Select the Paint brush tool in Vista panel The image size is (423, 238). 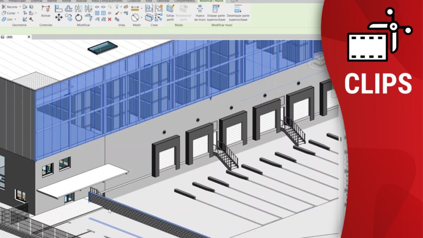click(x=117, y=13)
